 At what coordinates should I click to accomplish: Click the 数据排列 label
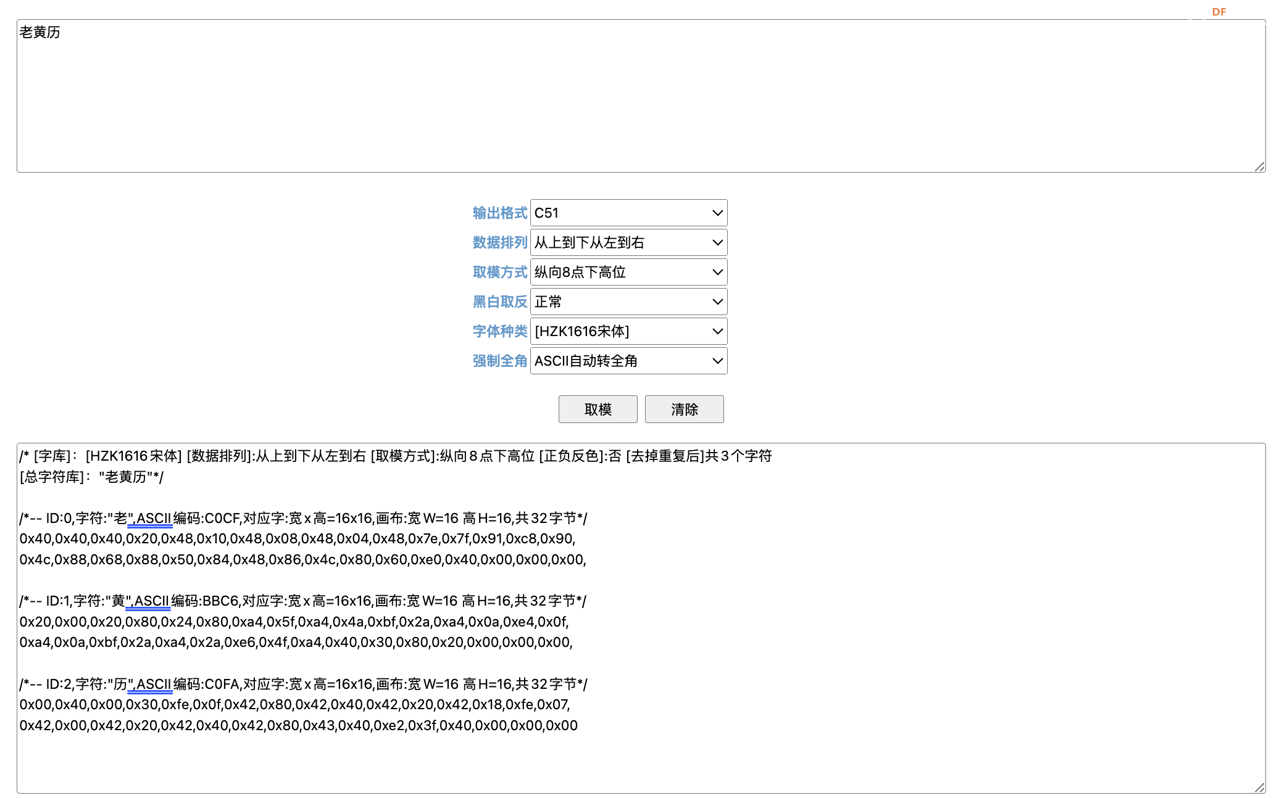[500, 242]
